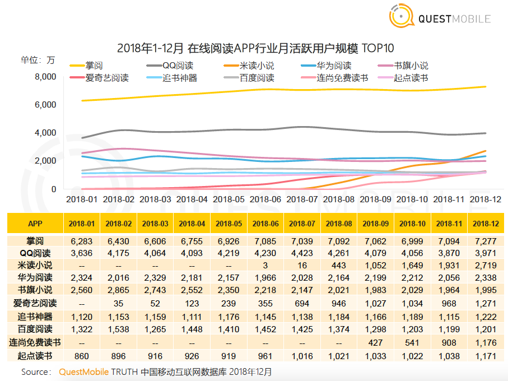Screen dimensions: 508x381
Task: Click the 书旗小说 row label in table
Action: click(x=35, y=290)
